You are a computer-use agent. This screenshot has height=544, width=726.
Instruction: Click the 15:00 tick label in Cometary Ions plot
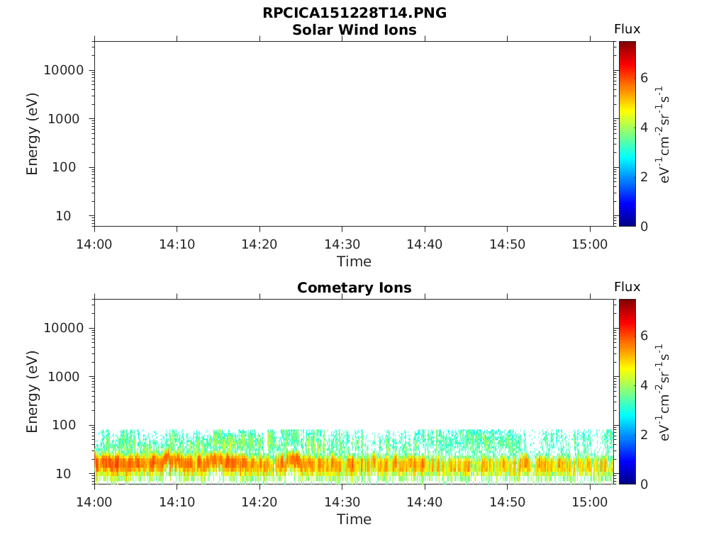click(x=590, y=502)
